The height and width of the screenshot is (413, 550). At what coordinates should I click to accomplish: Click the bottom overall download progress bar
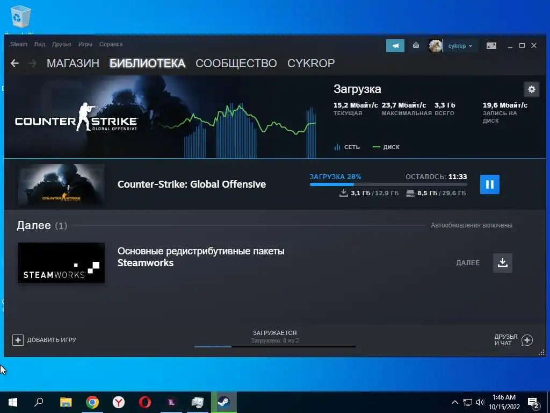(x=275, y=347)
